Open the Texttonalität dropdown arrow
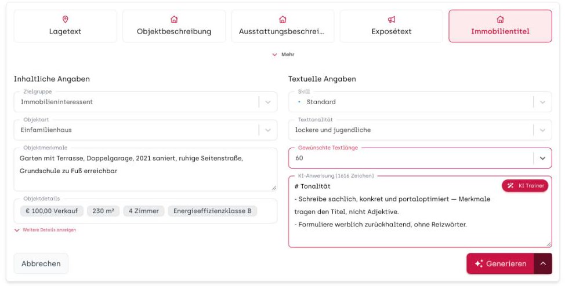The height and width of the screenshot is (286, 565). click(542, 130)
